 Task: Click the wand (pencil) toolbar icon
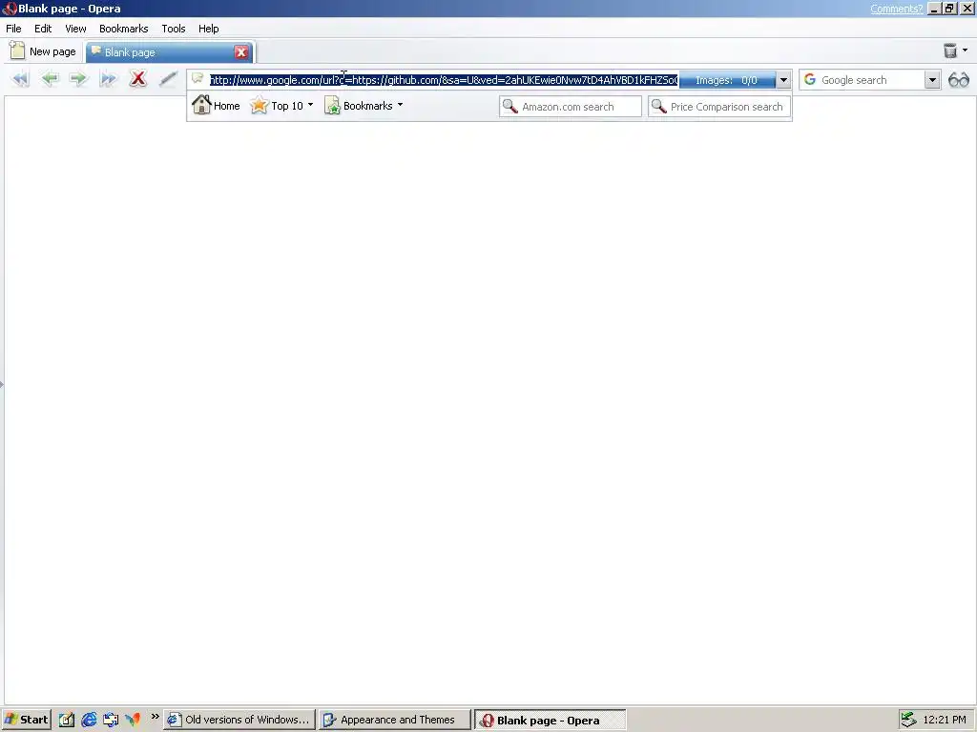click(x=168, y=79)
